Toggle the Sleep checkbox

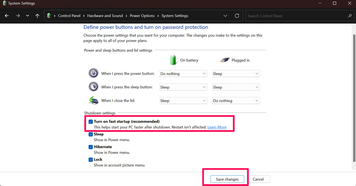pos(91,135)
